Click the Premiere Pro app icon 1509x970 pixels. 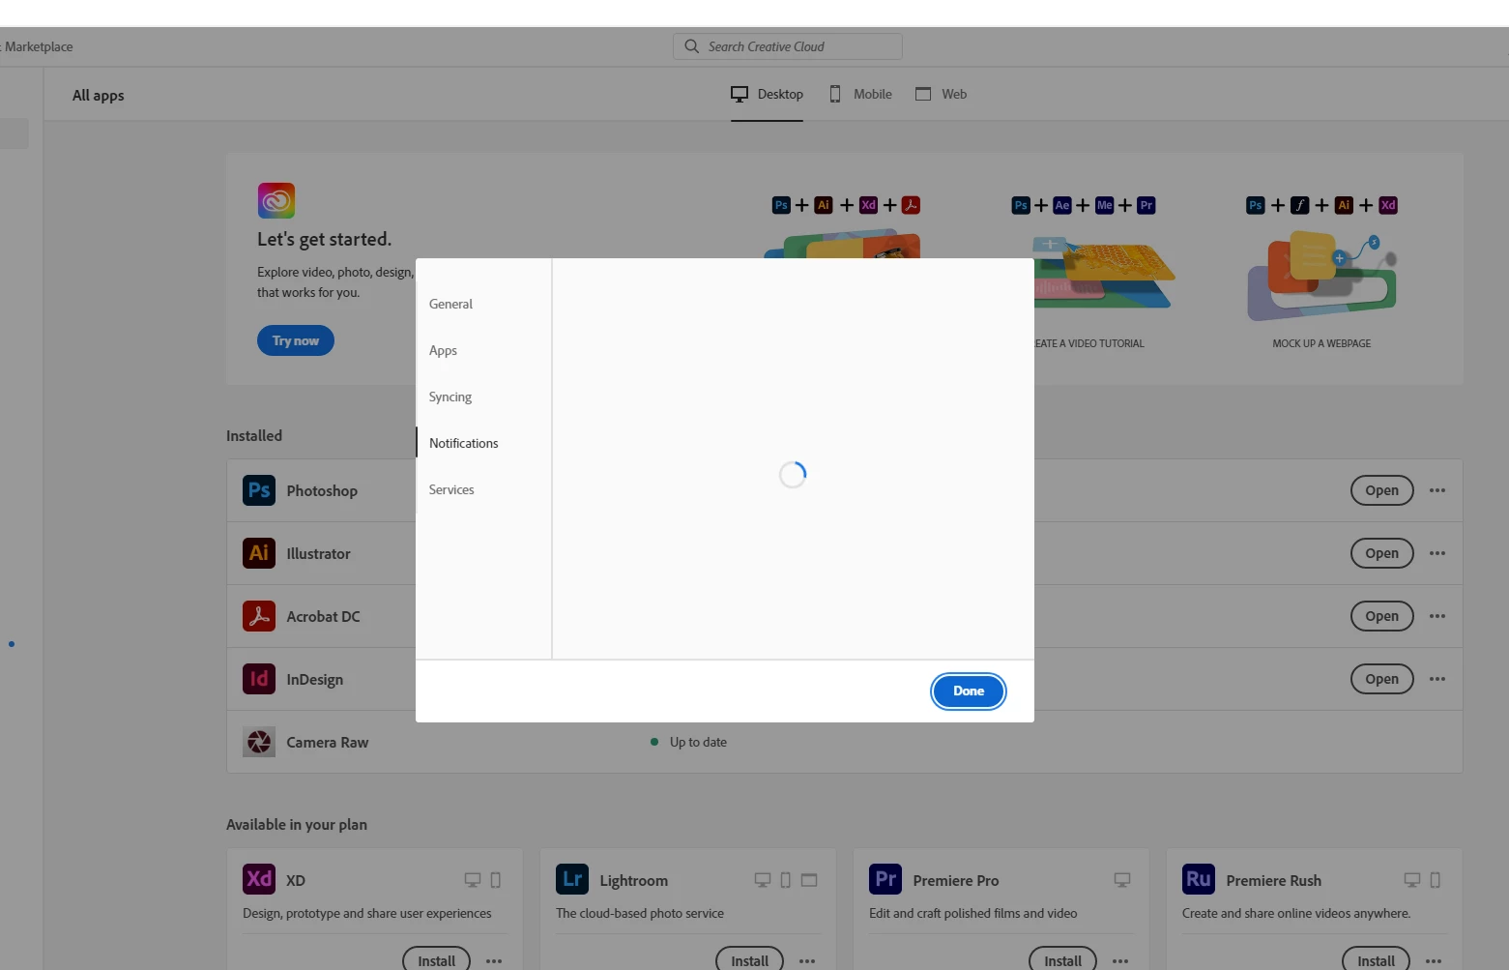(885, 879)
